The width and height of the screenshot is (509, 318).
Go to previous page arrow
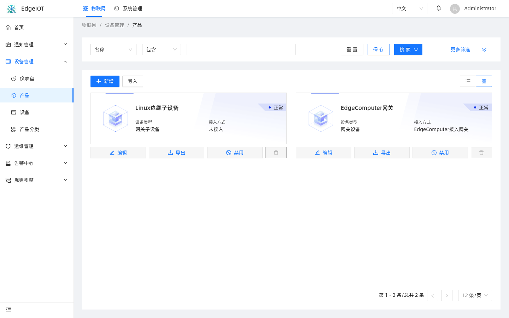[433, 295]
